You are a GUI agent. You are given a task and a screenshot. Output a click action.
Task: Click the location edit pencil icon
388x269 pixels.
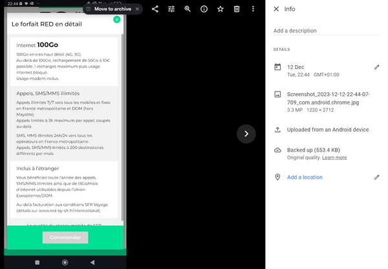click(x=377, y=177)
